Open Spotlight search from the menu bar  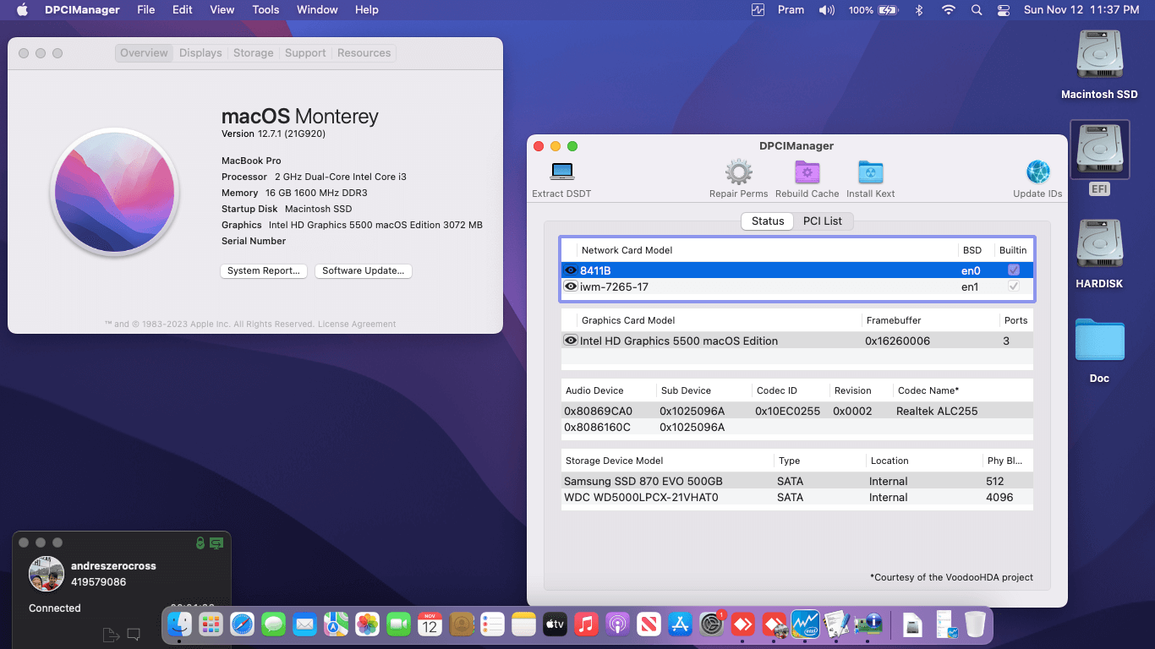976,9
